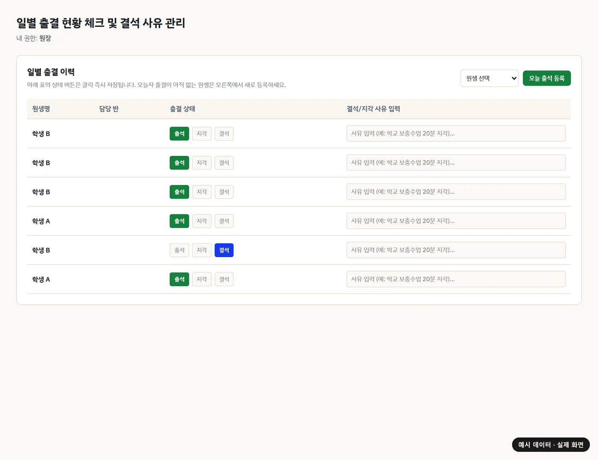598x460 pixels.
Task: Click the 담당 반 column header
Action: click(109, 109)
